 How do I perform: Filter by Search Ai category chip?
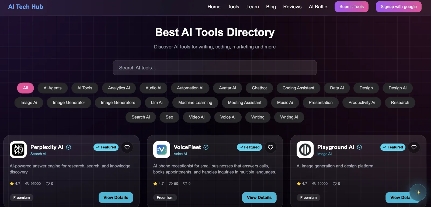pyautogui.click(x=141, y=117)
